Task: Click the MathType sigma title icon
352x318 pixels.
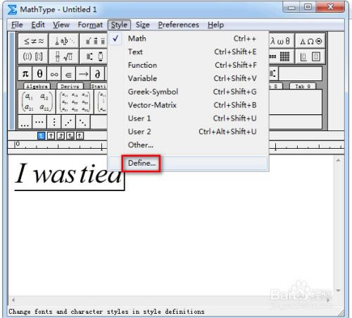Action: coord(12,9)
